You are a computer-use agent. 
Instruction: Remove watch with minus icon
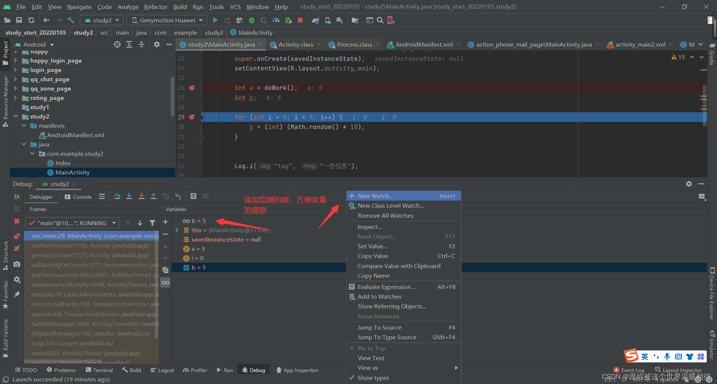tap(165, 234)
